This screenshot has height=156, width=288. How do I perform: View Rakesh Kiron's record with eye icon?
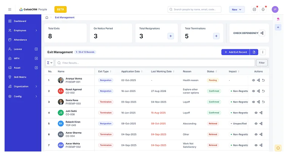256,123
